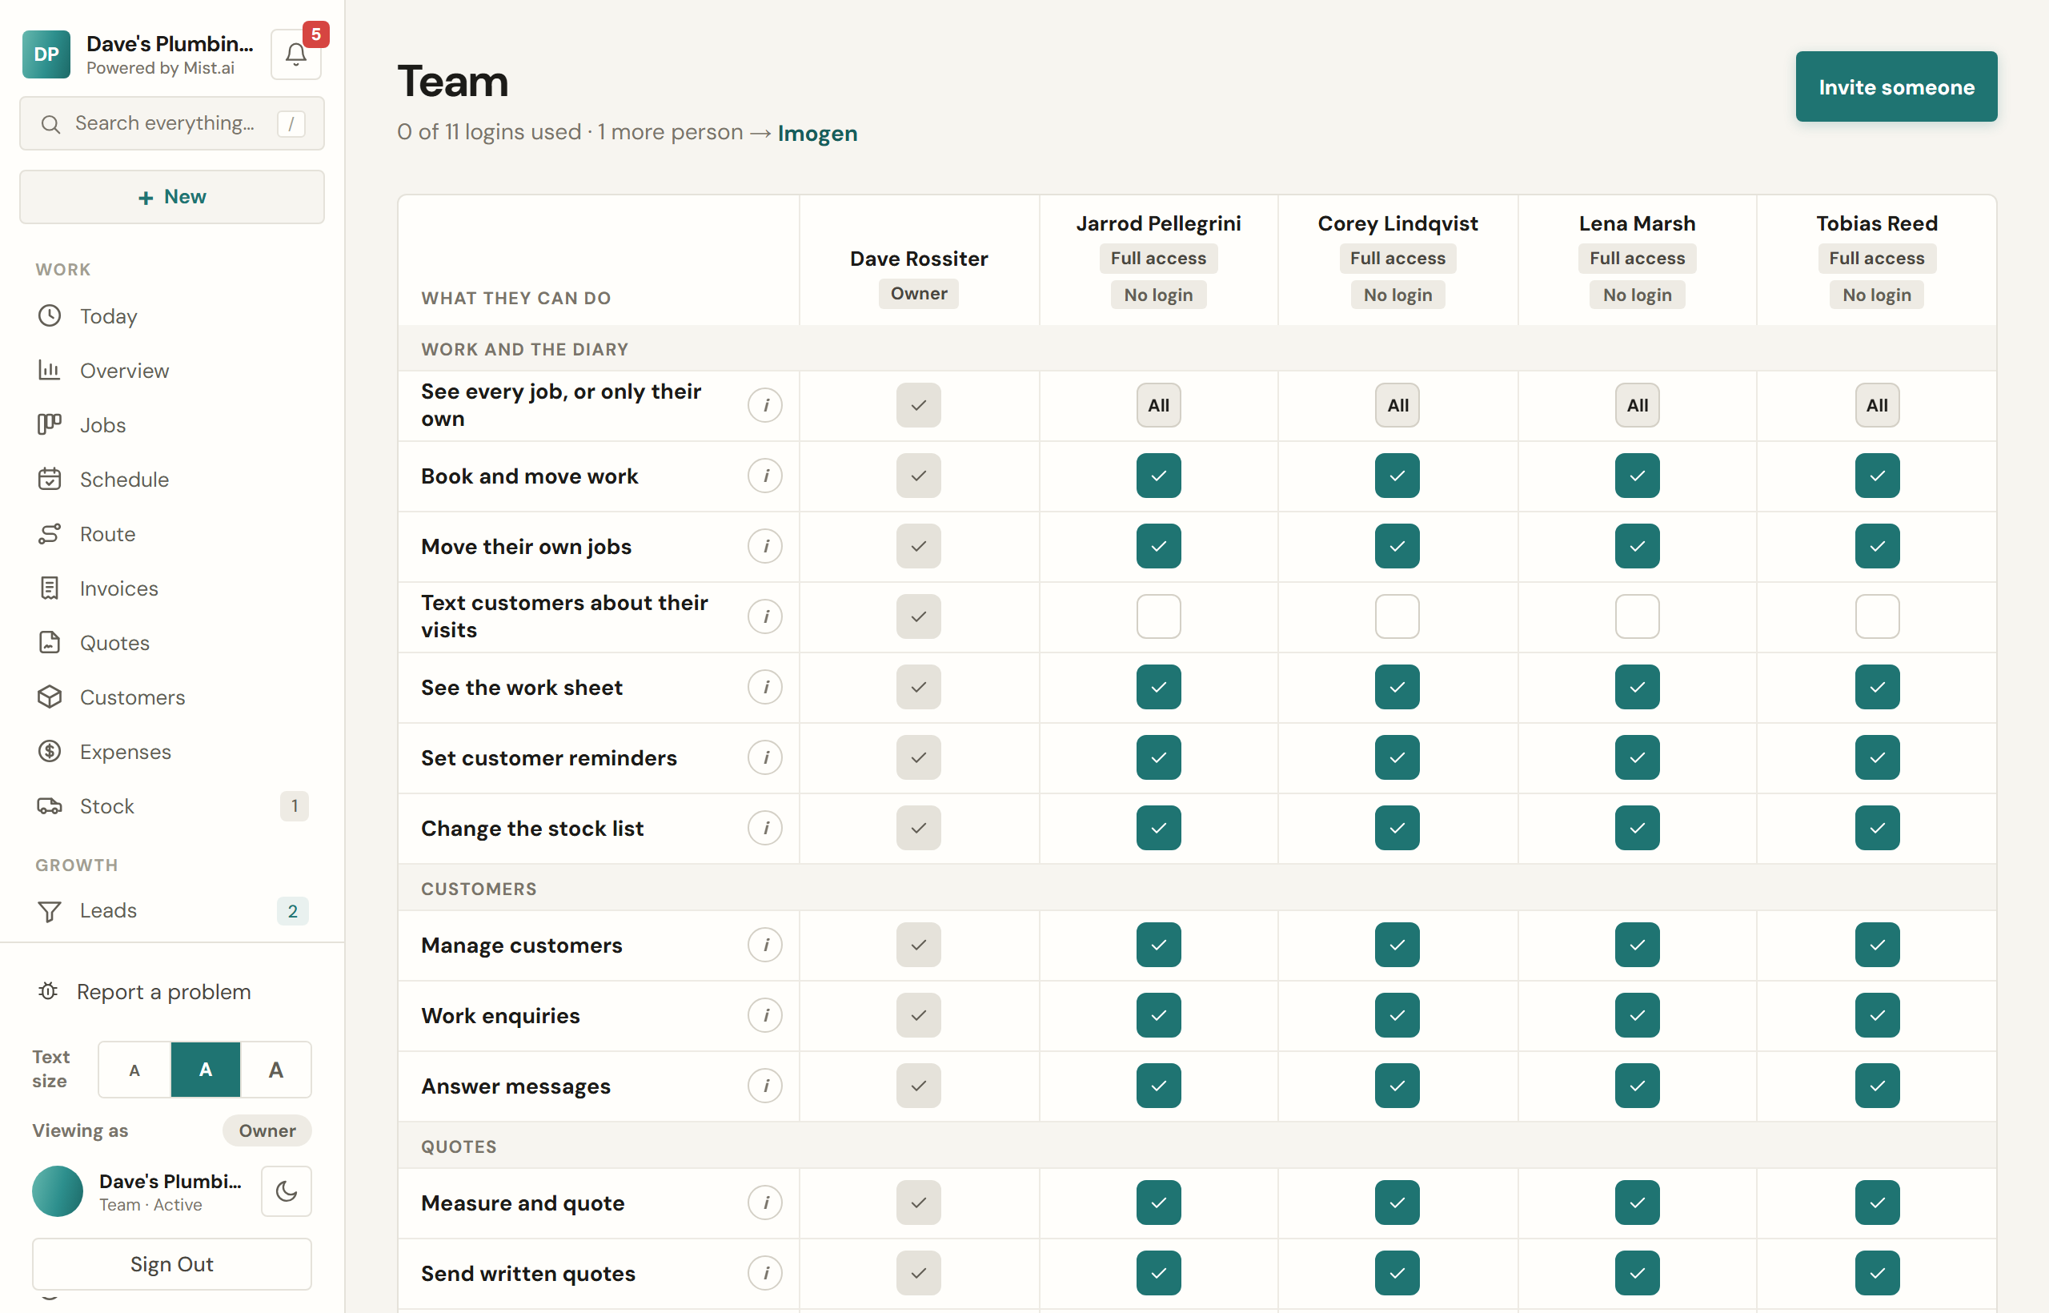Screen dimensions: 2049x1313
Task: Click the Schedule calendar icon
Action: 50,479
